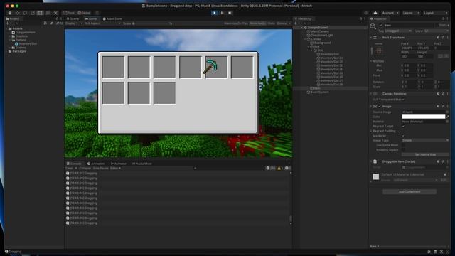Click the Console Clear button
The height and width of the screenshot is (256, 455).
[69, 168]
